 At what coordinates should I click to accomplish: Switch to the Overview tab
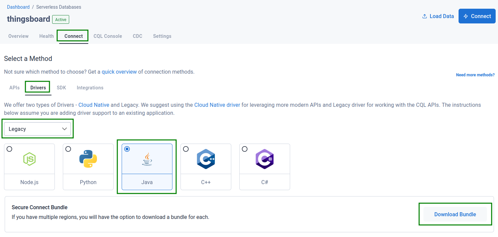coord(18,36)
